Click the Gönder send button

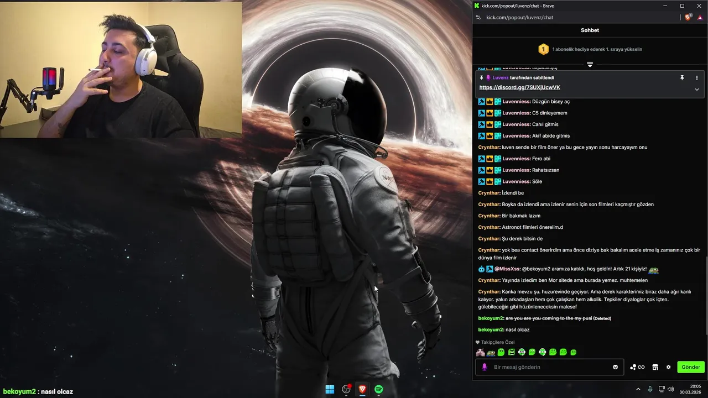pyautogui.click(x=690, y=367)
